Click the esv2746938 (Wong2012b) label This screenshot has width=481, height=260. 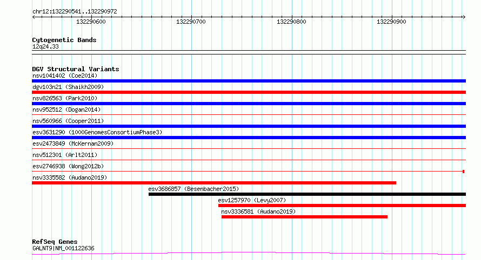pos(68,166)
